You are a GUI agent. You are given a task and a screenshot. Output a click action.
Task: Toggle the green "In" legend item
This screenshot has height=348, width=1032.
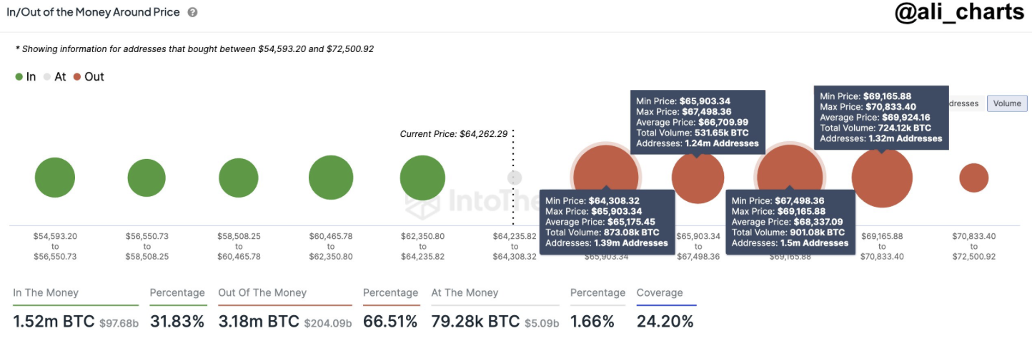25,77
